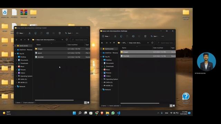Open recent locations arrow in challenge-master window
This screenshot has height=124, width=221.
coord(25,40)
